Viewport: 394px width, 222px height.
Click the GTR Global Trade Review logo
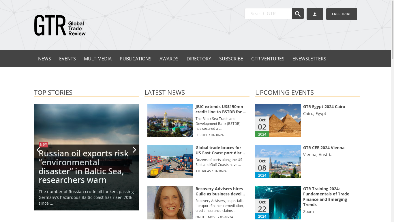point(60,25)
